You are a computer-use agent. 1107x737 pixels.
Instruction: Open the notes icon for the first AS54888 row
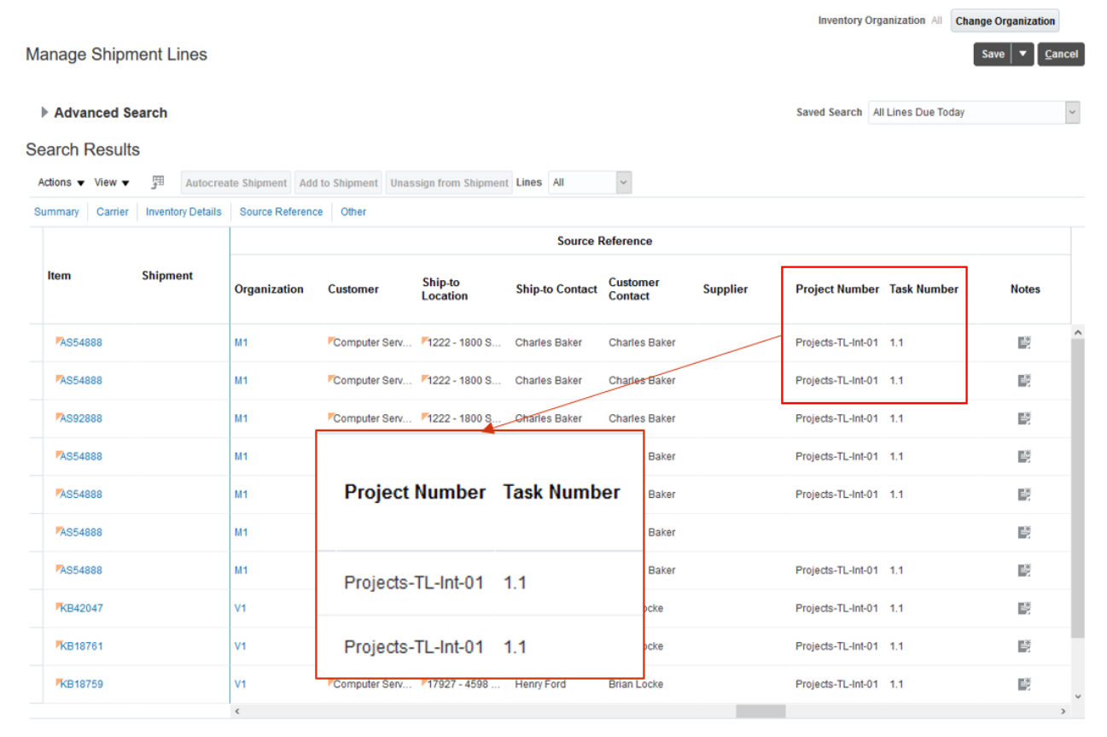pyautogui.click(x=1026, y=342)
